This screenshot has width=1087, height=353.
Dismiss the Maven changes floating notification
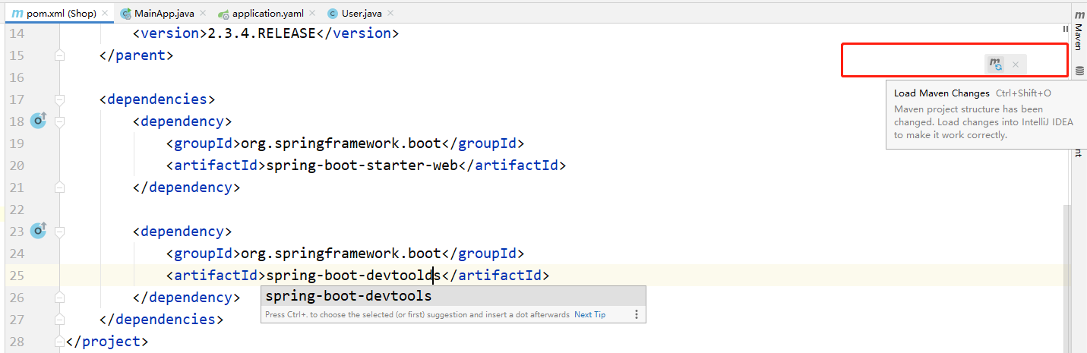point(1016,65)
